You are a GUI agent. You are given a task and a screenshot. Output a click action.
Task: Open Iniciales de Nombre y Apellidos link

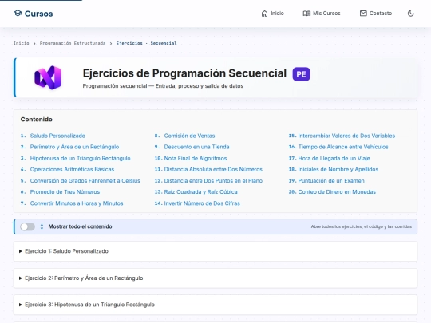(338, 169)
